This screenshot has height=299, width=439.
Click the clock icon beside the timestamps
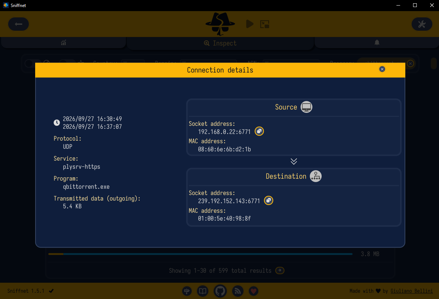point(57,122)
